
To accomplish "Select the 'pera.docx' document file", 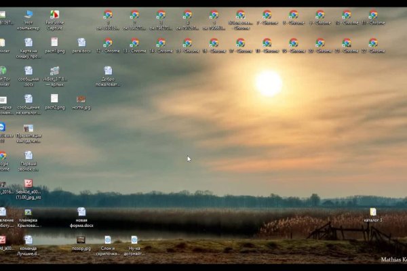I will [x=81, y=43].
